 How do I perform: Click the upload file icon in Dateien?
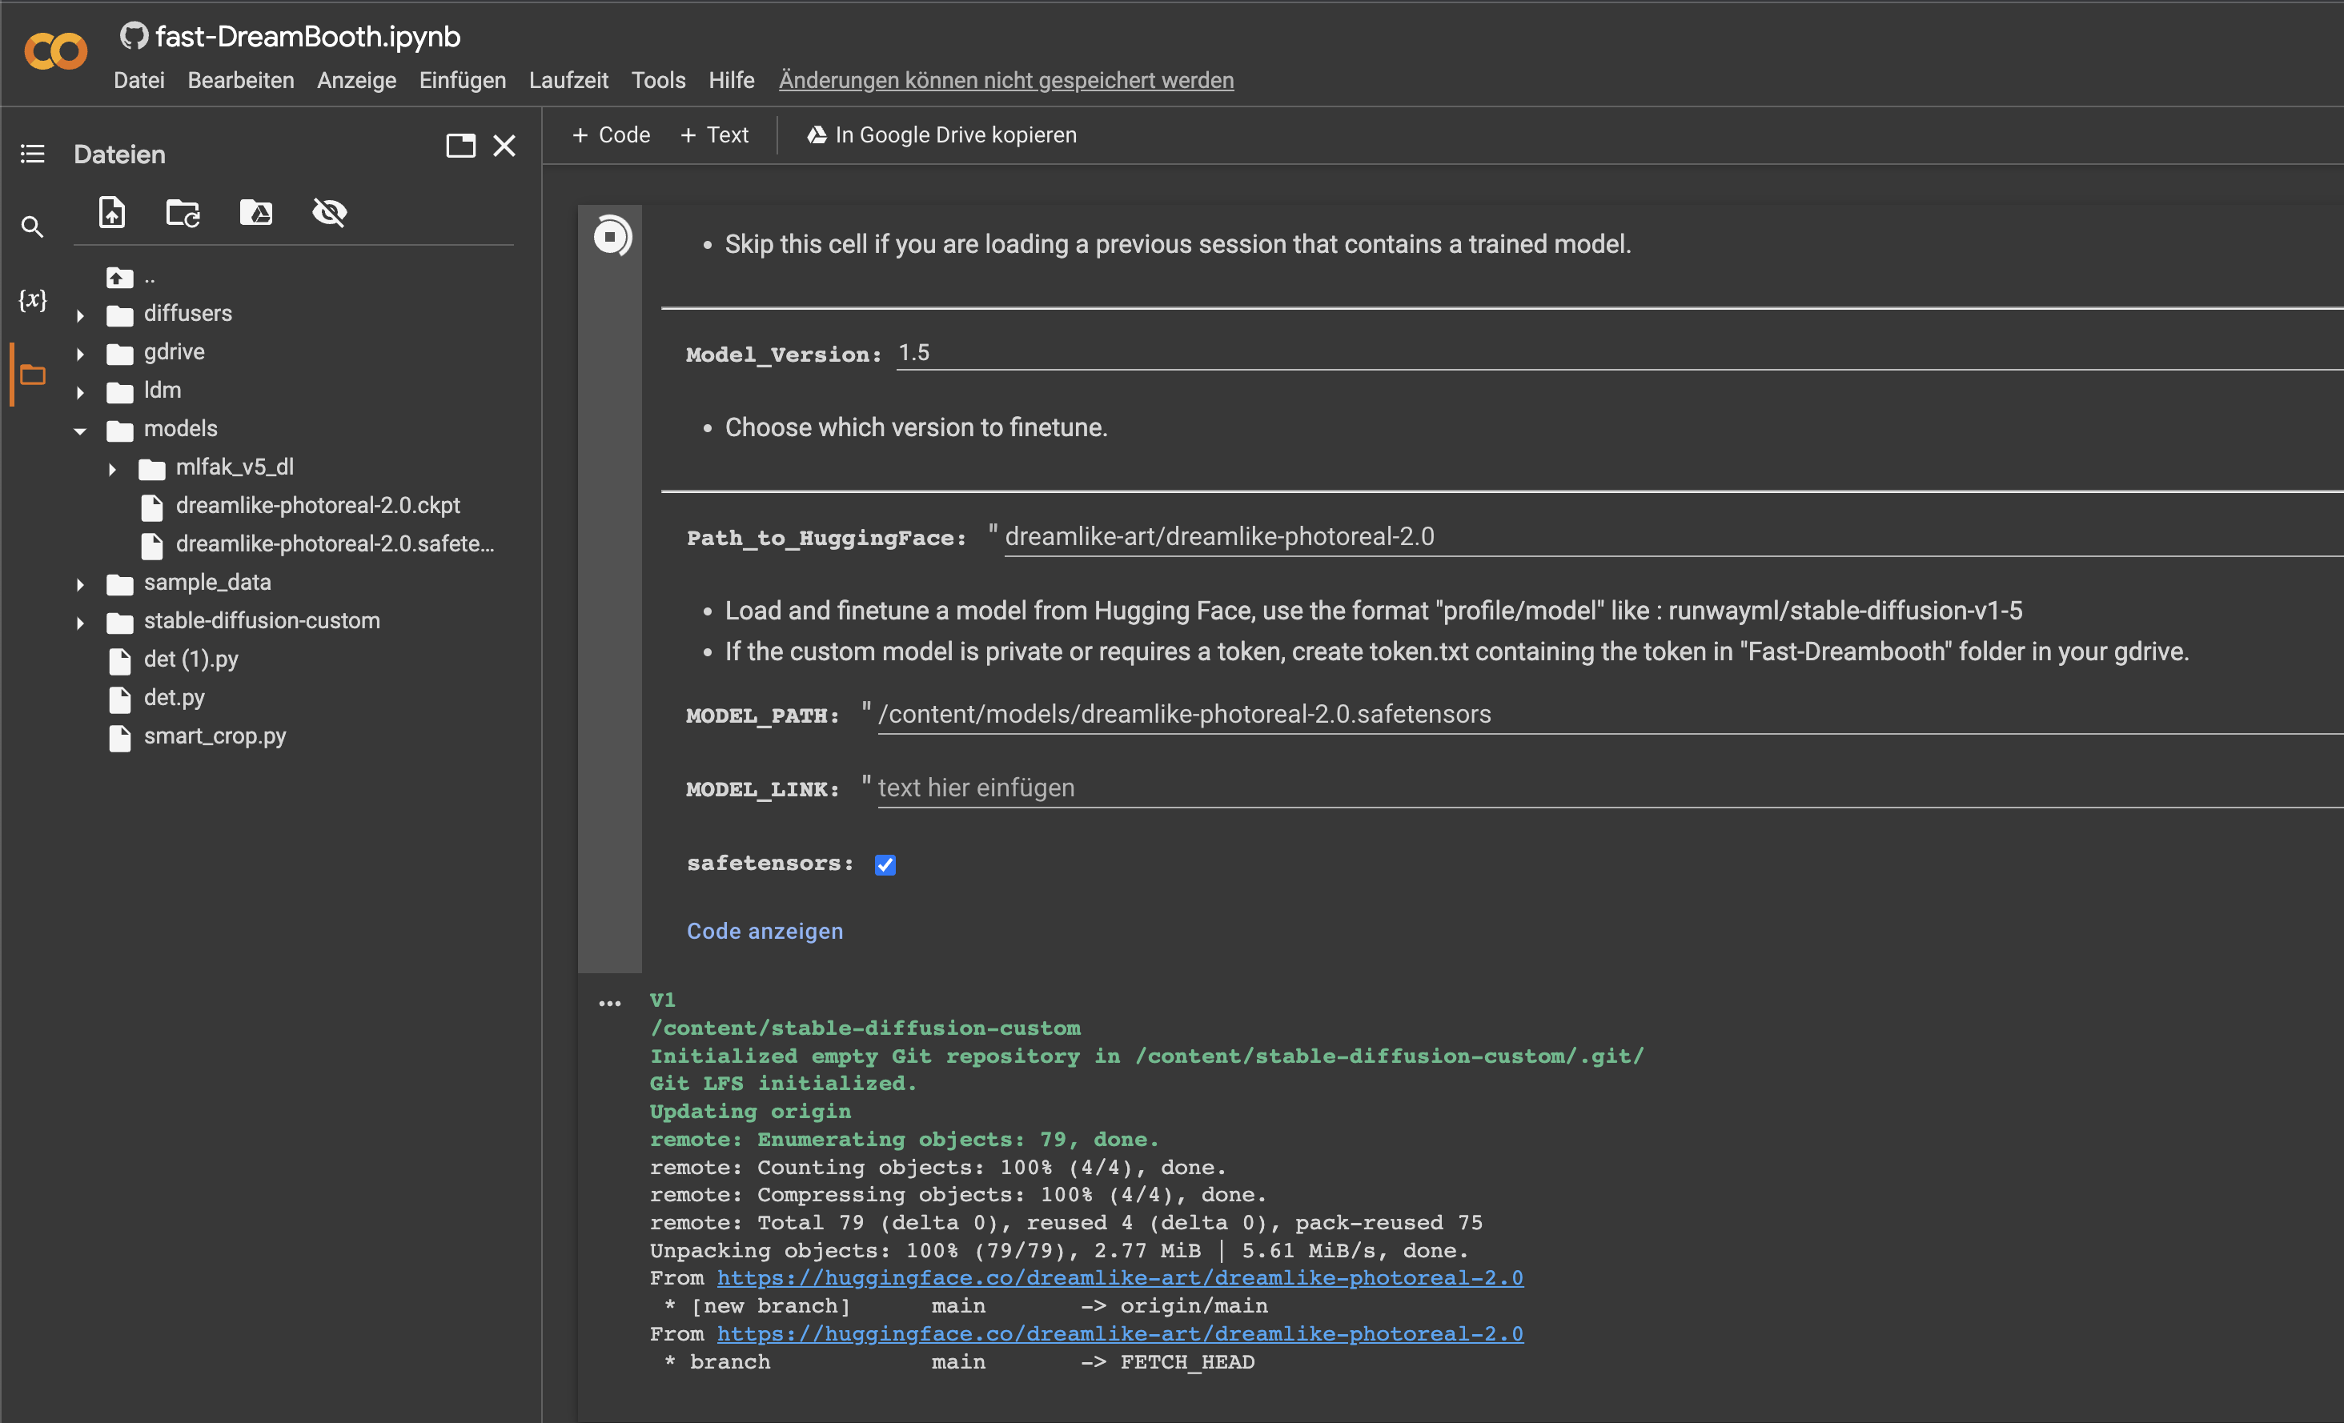[x=112, y=212]
